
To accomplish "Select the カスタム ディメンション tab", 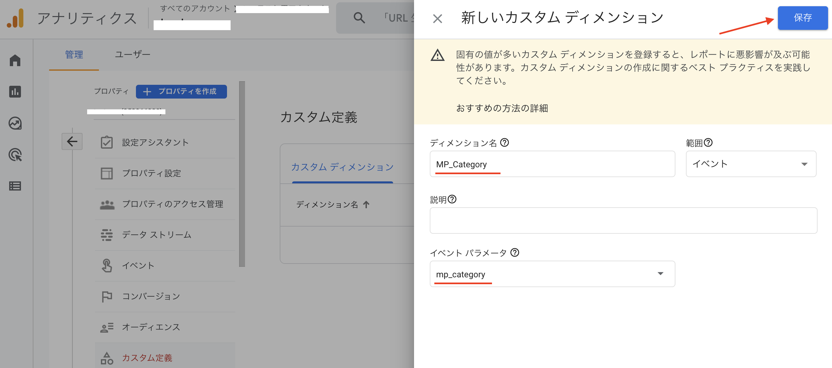I will [x=342, y=167].
